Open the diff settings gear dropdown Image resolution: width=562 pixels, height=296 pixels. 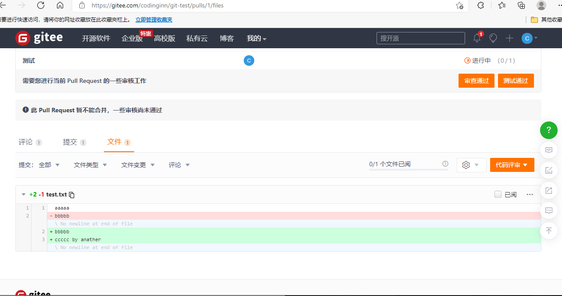point(471,165)
